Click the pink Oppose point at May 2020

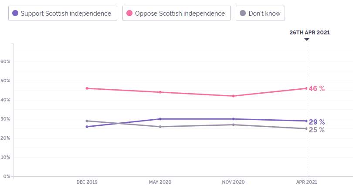click(x=160, y=92)
